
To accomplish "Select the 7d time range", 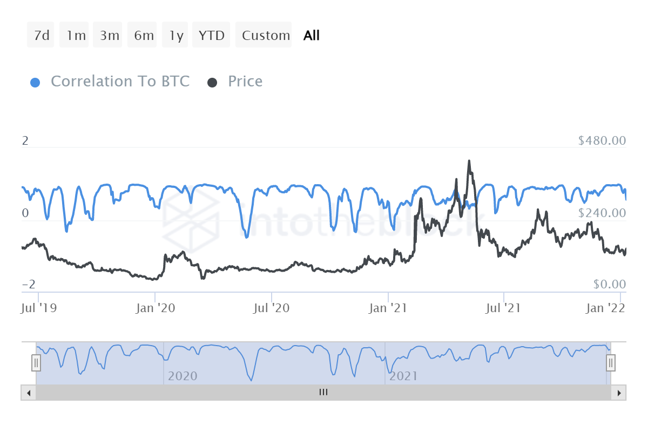I will pos(41,36).
